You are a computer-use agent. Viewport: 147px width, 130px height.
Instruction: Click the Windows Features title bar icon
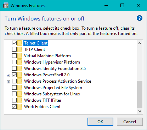tap(6, 6)
